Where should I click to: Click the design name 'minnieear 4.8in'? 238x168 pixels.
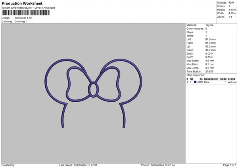tap(23, 18)
